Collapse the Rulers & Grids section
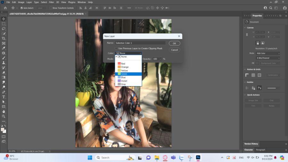288x162 pixels. pos(245,69)
